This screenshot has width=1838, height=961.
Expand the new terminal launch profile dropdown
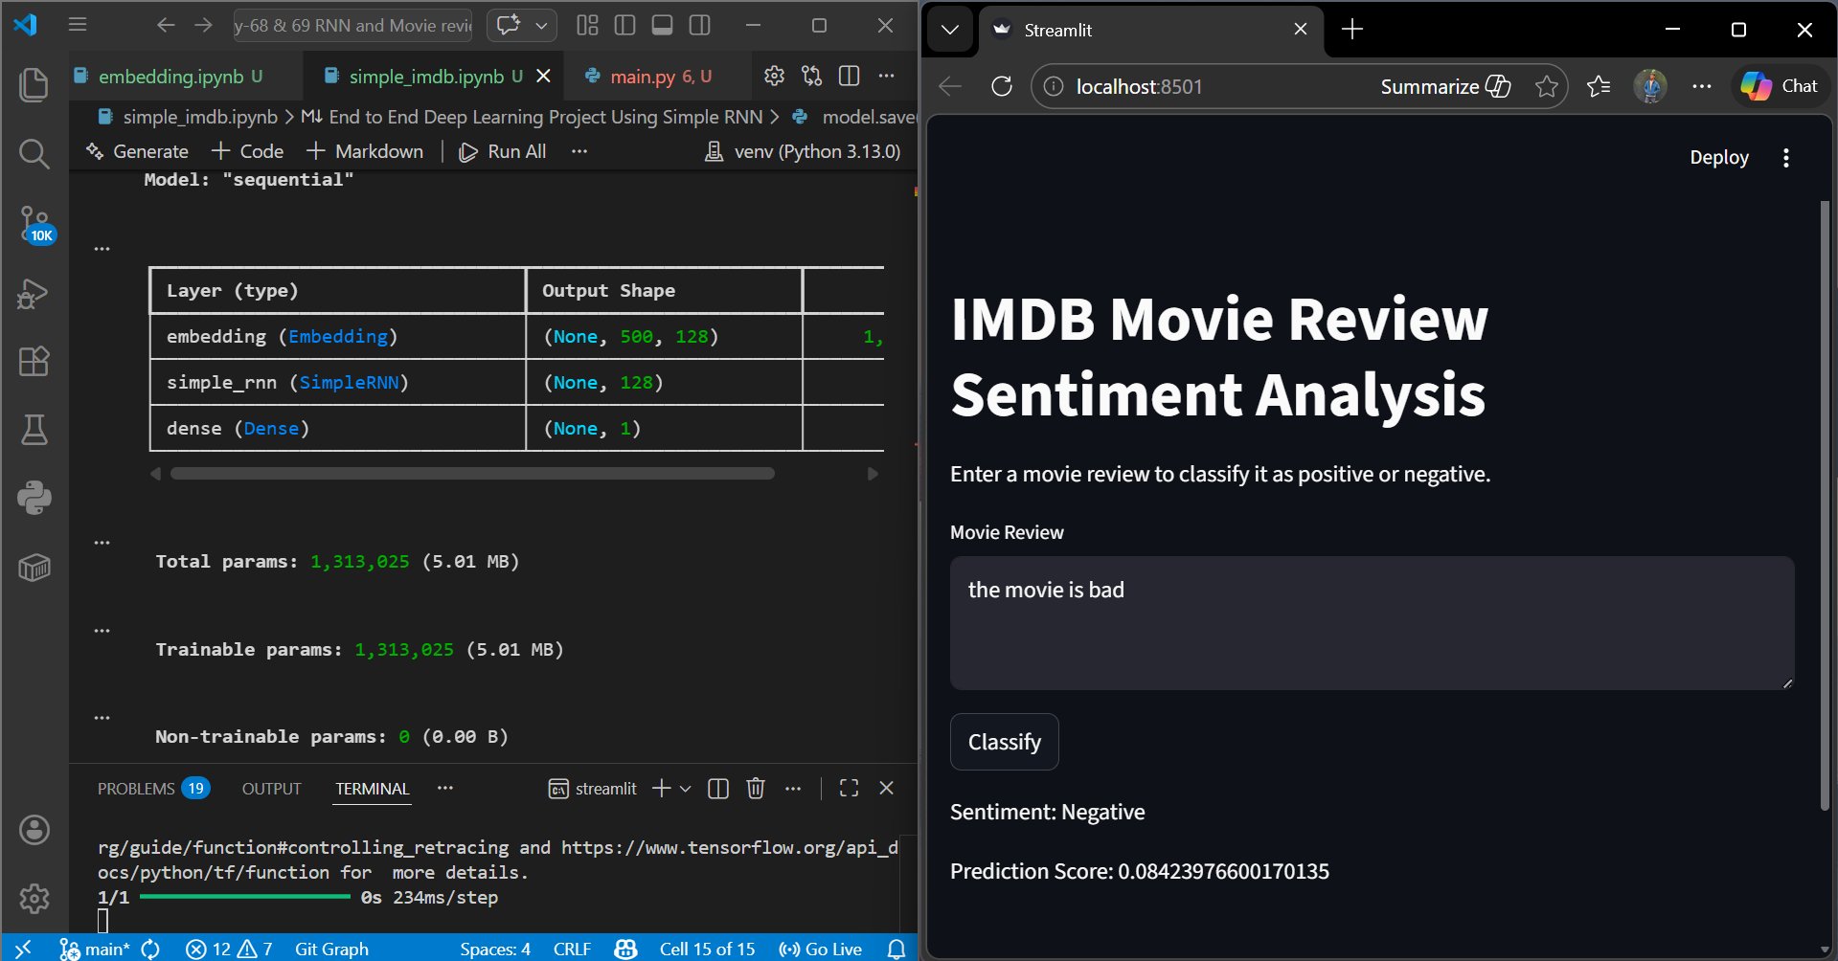(x=686, y=789)
